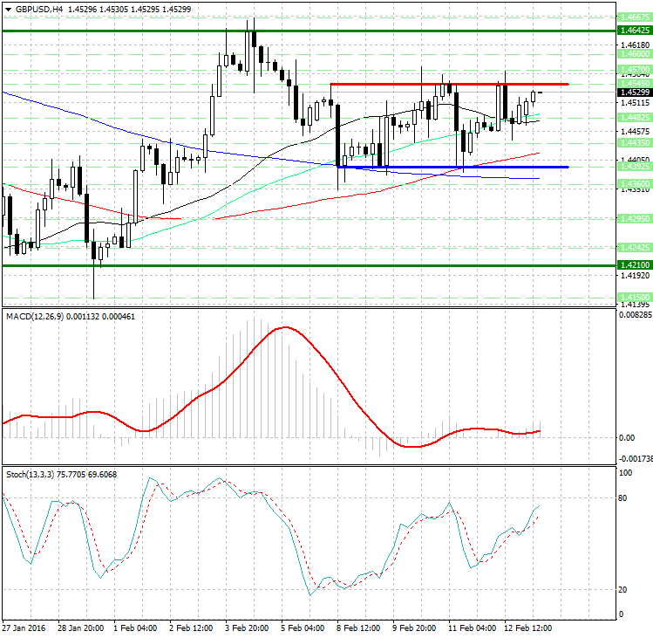Click the 12 Feb 12:00 time axis label
The image size is (653, 638).
pyautogui.click(x=527, y=628)
